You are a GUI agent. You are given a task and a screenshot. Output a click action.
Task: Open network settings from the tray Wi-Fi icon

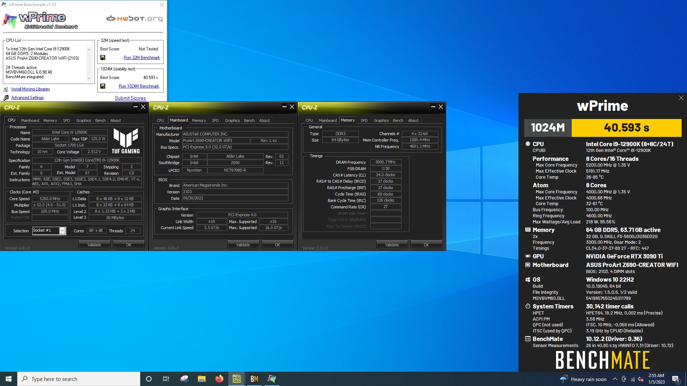[x=633, y=379]
